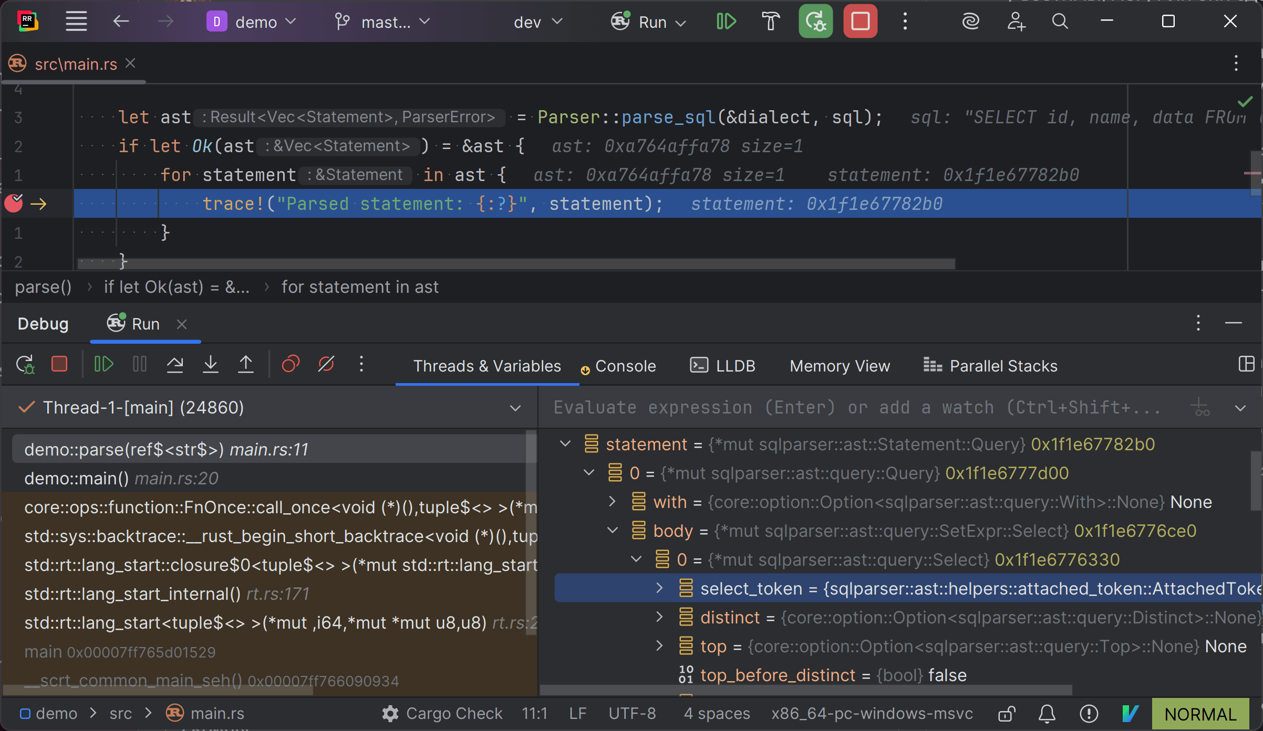Viewport: 1263px width, 731px height.
Task: Open the Search Everywhere magnifier
Action: [1060, 22]
